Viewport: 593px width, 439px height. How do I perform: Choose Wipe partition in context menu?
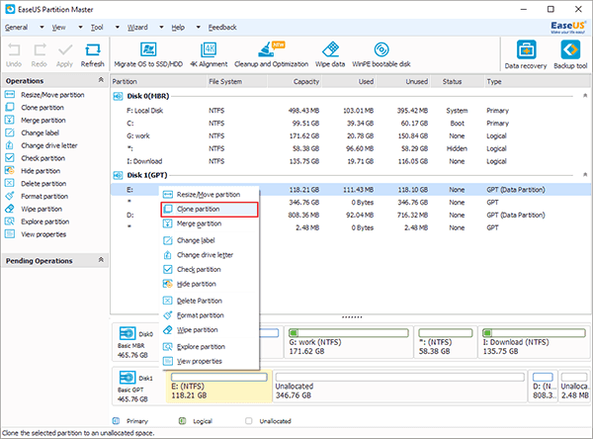pos(210,329)
